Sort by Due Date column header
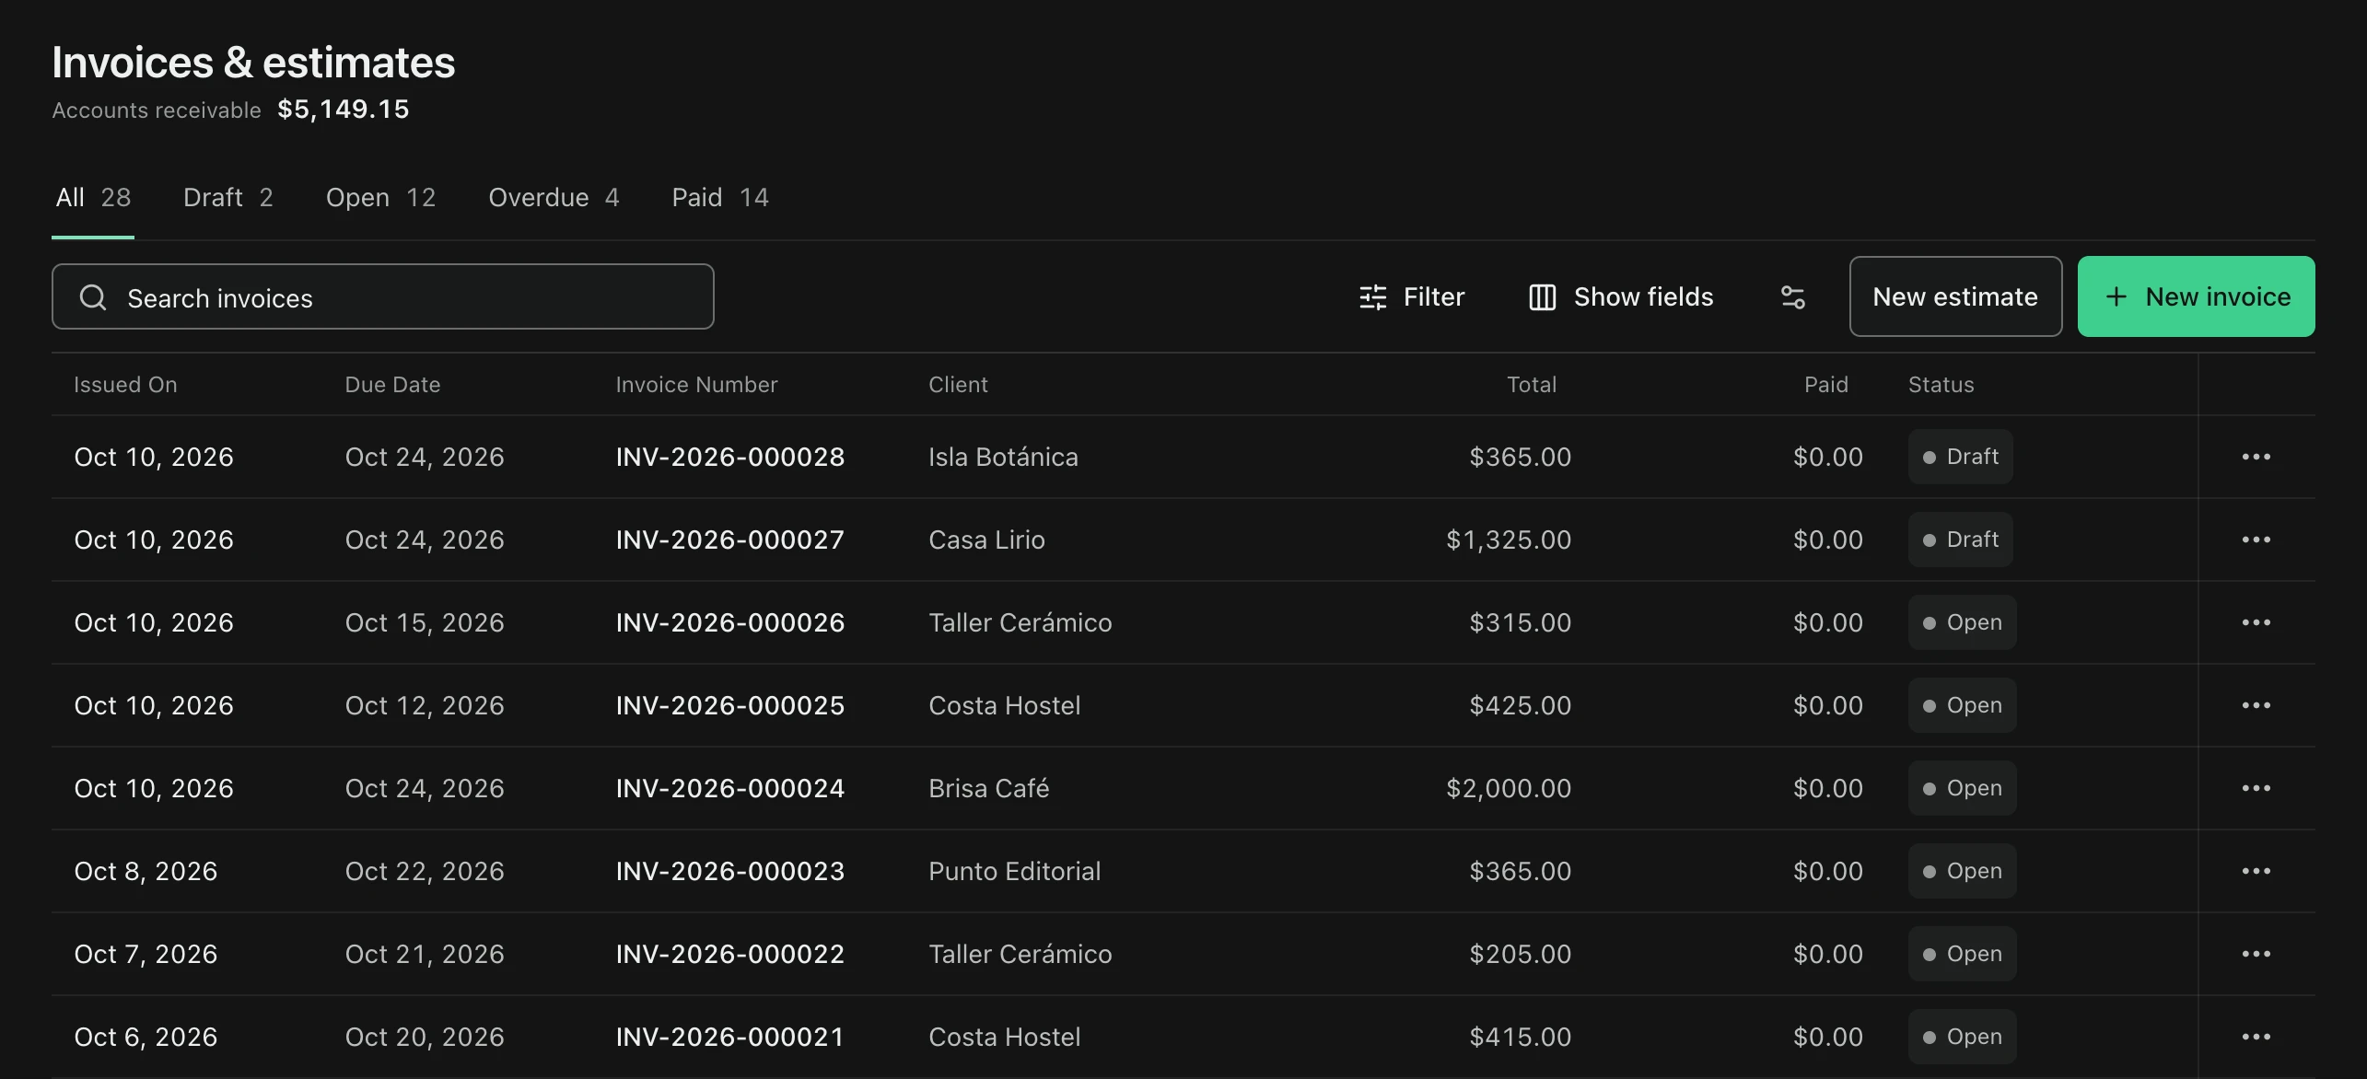This screenshot has height=1079, width=2367. click(x=392, y=385)
